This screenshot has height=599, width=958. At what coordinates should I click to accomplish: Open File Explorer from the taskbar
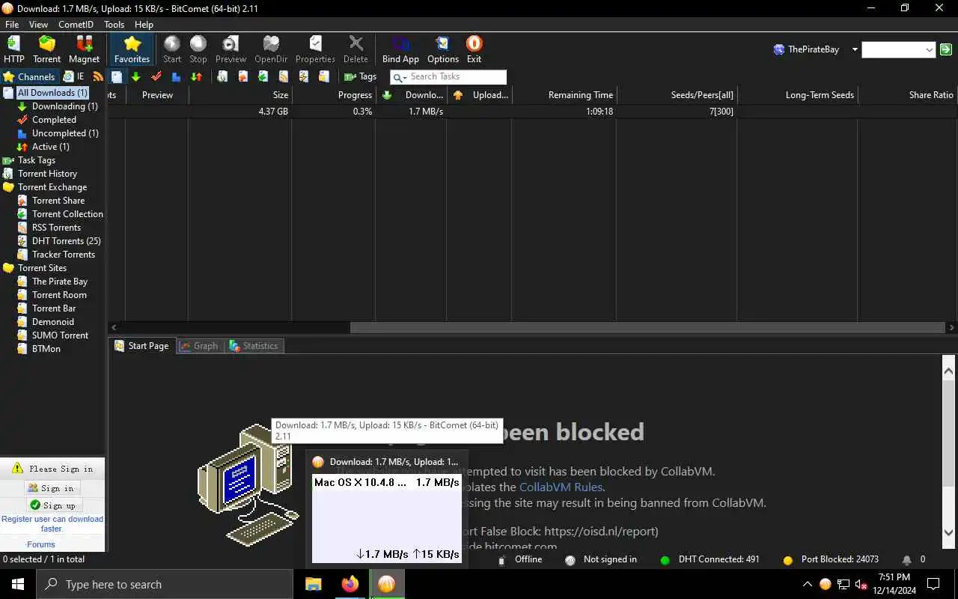pyautogui.click(x=313, y=584)
